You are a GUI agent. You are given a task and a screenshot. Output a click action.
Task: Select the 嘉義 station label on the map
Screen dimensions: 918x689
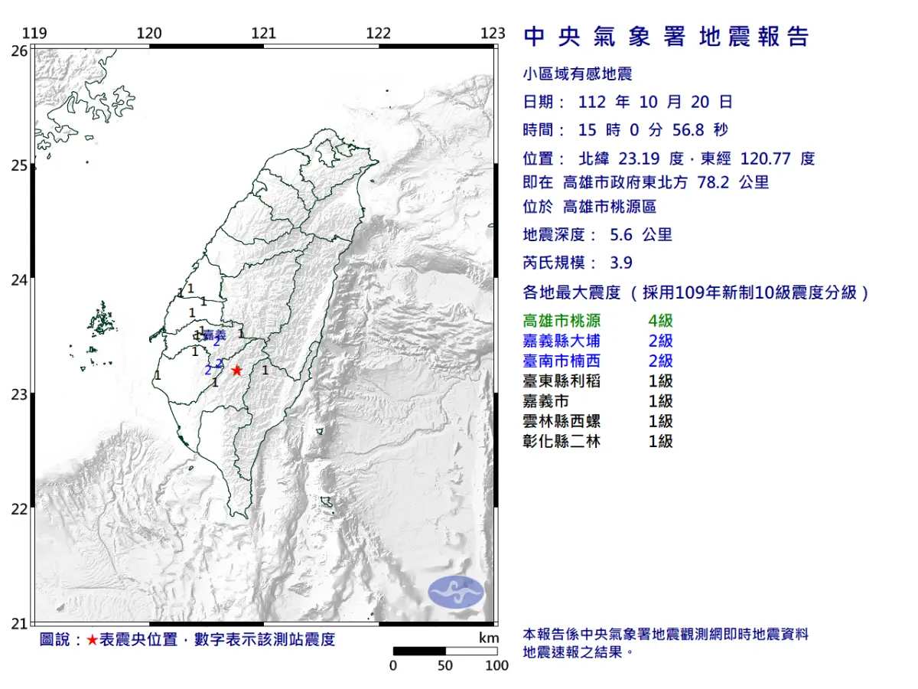coord(216,335)
